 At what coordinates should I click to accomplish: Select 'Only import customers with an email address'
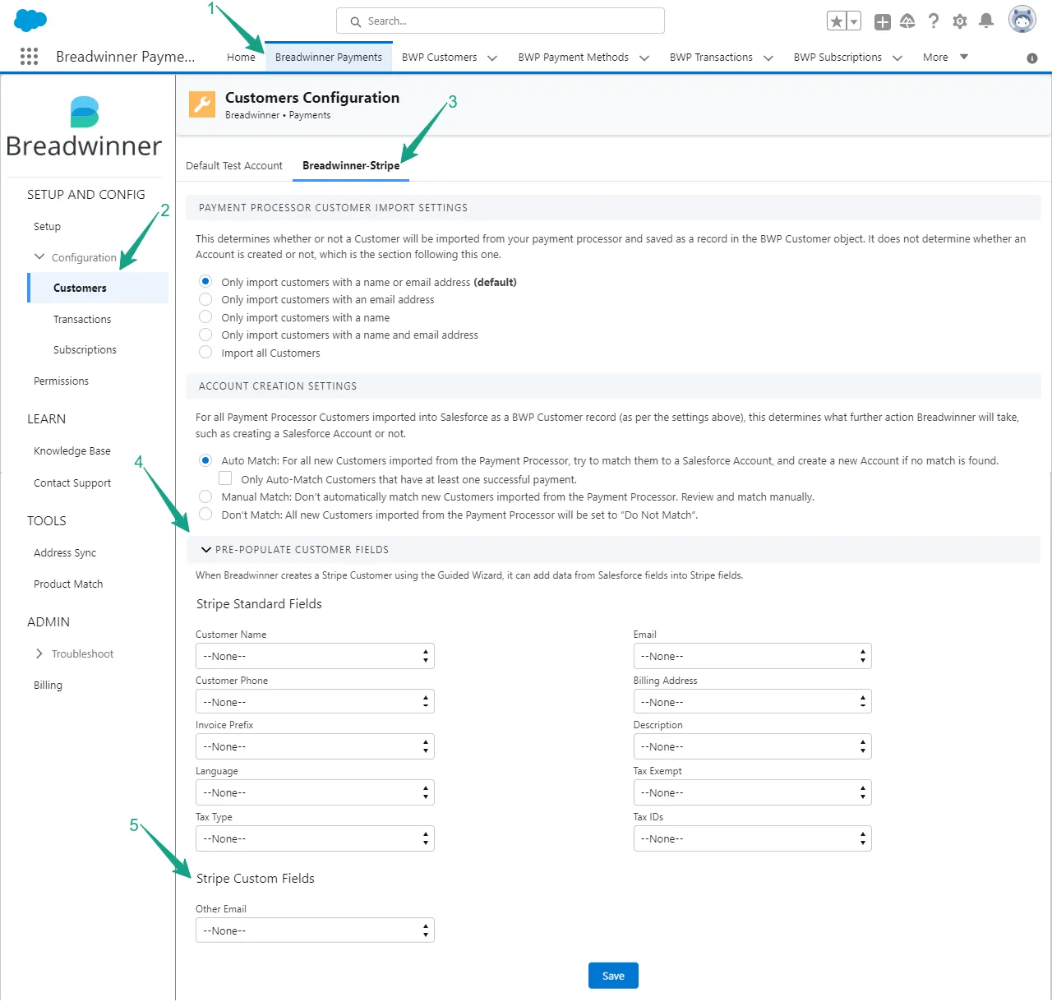click(205, 300)
